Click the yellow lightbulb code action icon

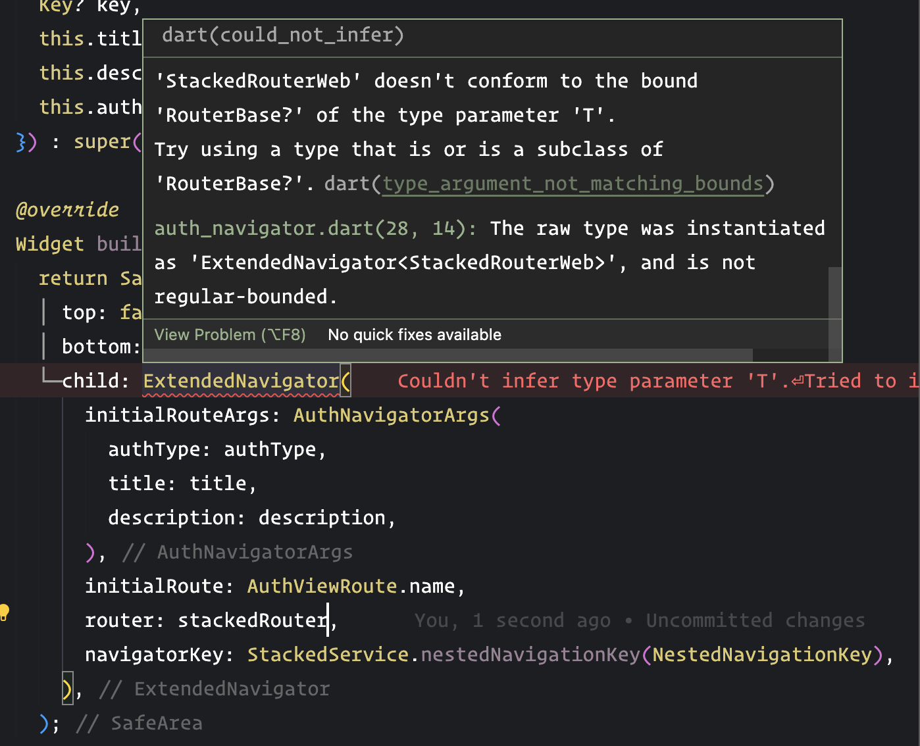pos(4,612)
